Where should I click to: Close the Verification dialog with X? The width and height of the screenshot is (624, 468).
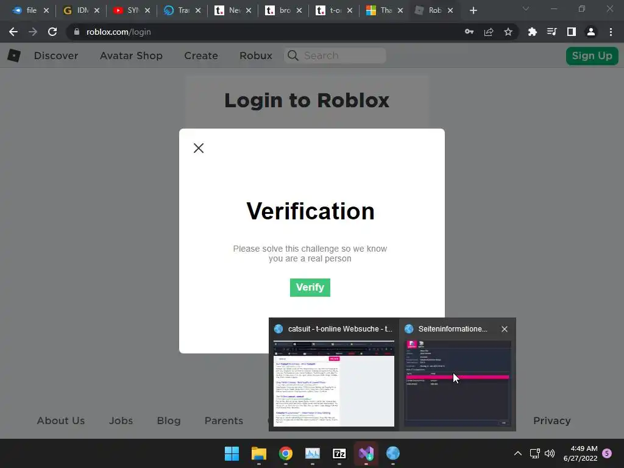[x=199, y=148]
